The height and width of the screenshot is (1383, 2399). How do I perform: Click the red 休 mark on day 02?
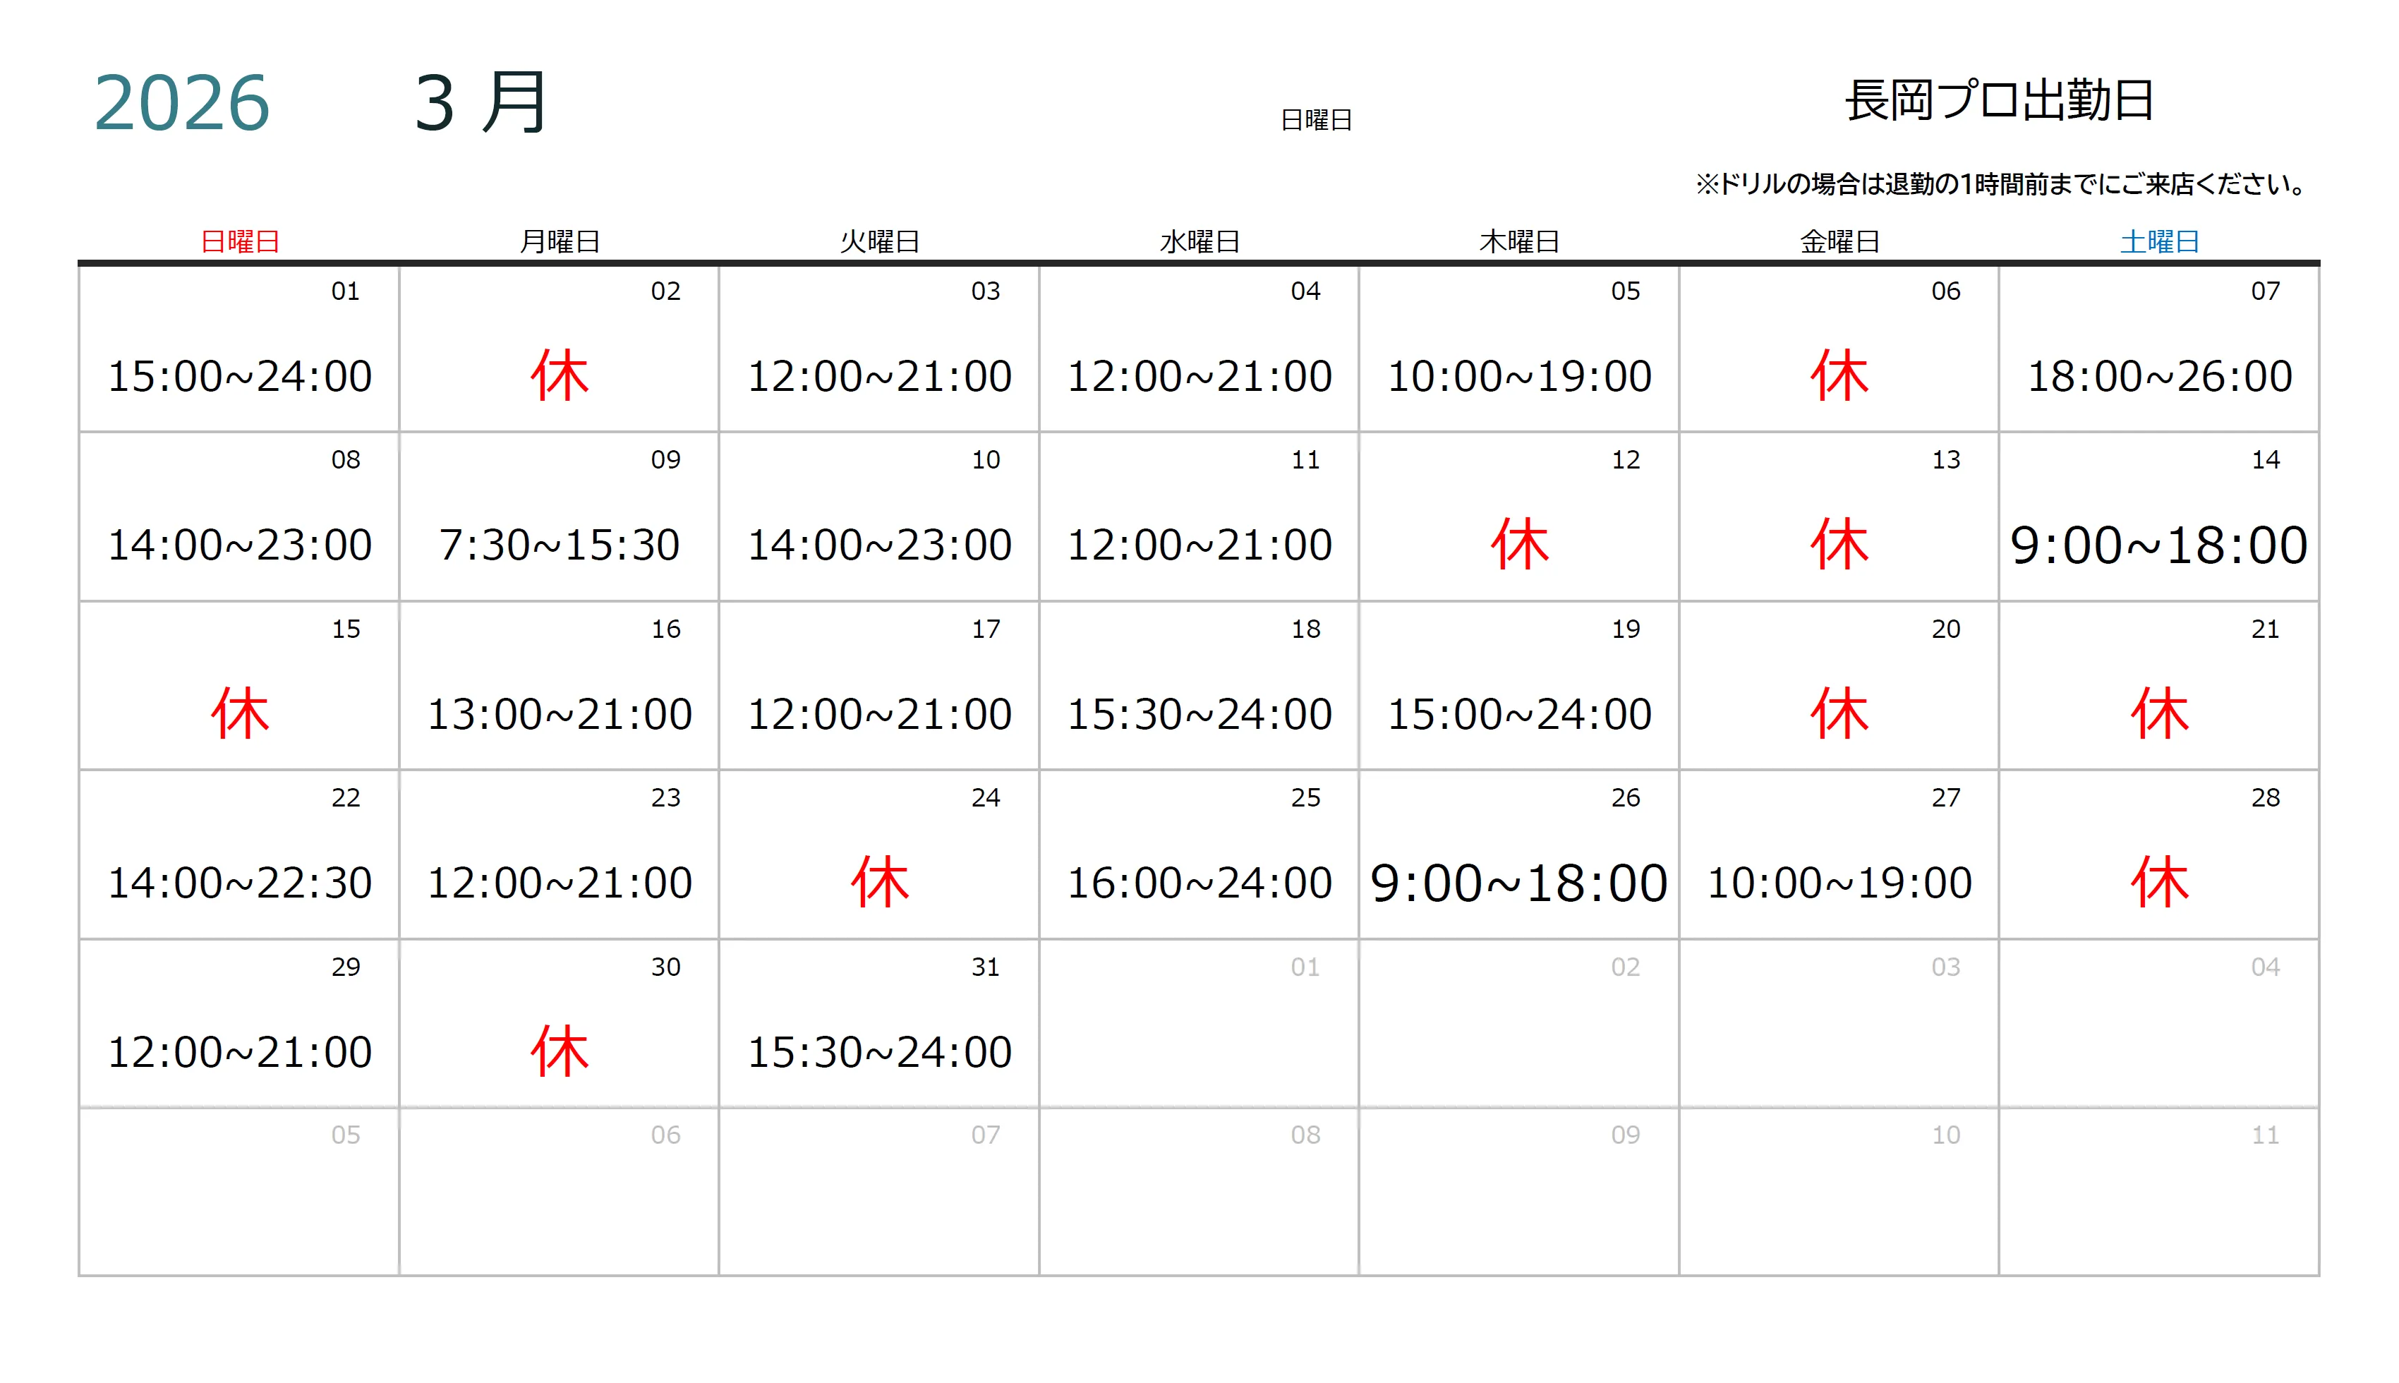tap(560, 376)
